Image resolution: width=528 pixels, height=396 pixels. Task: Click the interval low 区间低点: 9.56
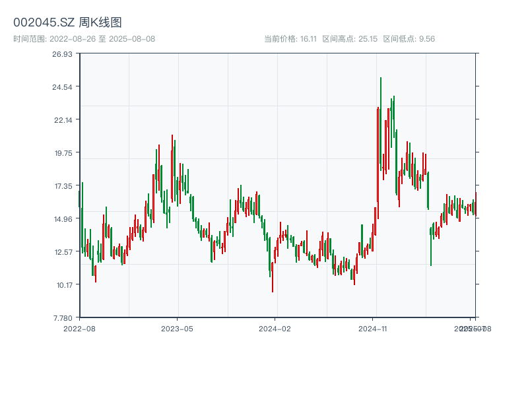409,39
